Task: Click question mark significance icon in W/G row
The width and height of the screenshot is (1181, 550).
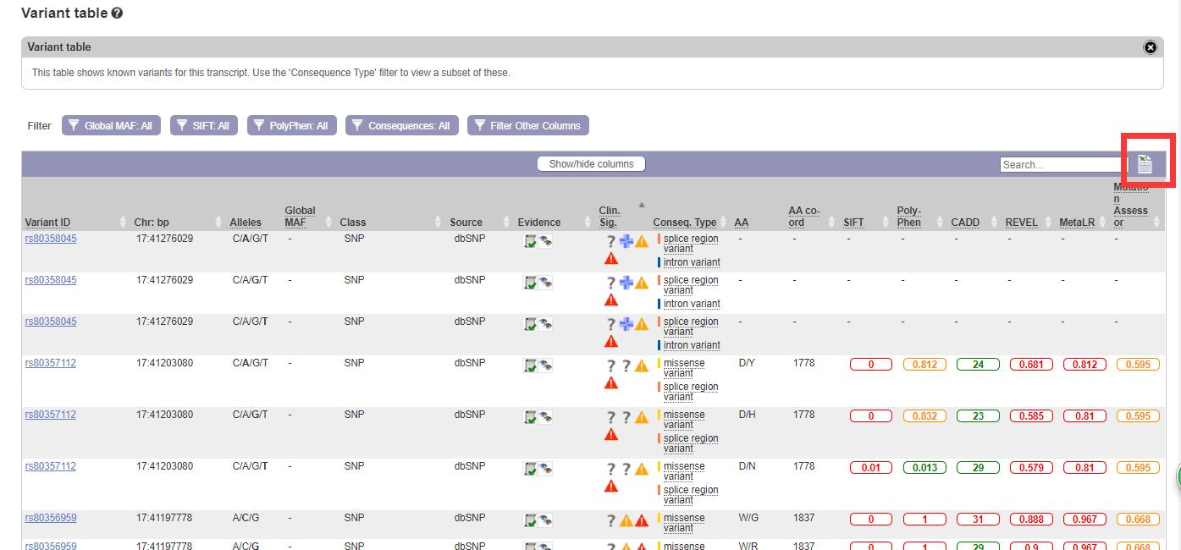Action: [610, 521]
